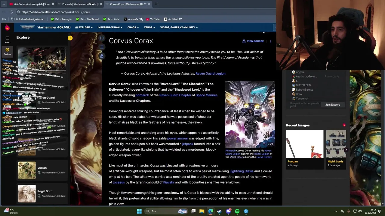Viewport: 385px width, 216px height.
Task: Open the Raven Guard Chapter link
Action: 175,95
